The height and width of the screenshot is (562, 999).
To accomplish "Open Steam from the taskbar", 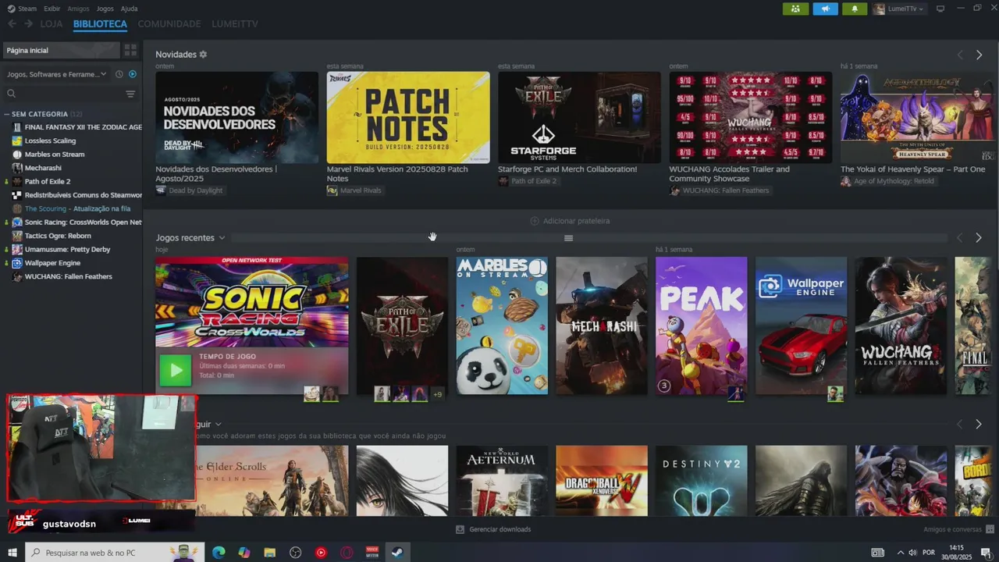I will (x=397, y=553).
